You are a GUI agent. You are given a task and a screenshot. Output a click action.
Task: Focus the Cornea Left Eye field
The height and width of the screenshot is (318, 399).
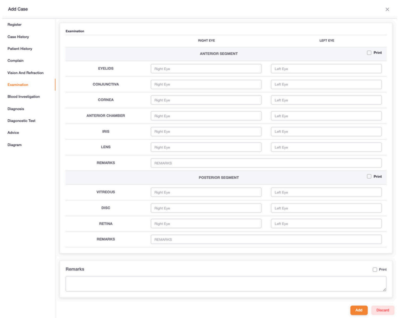click(326, 100)
